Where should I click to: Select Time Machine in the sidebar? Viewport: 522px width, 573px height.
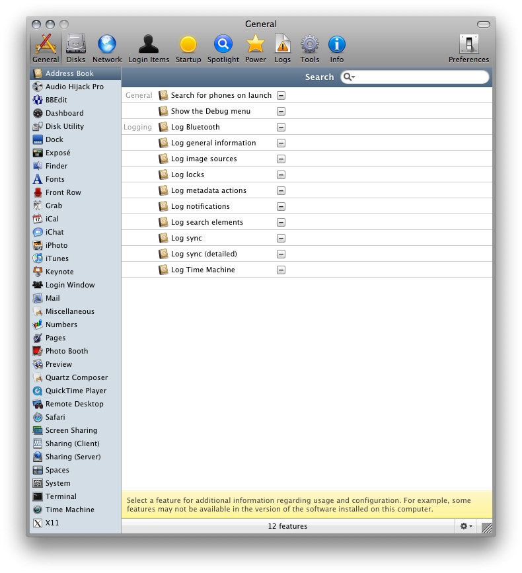point(75,510)
